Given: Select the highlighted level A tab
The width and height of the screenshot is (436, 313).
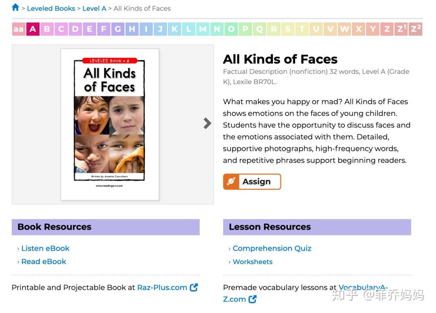Looking at the screenshot, I should tap(33, 29).
